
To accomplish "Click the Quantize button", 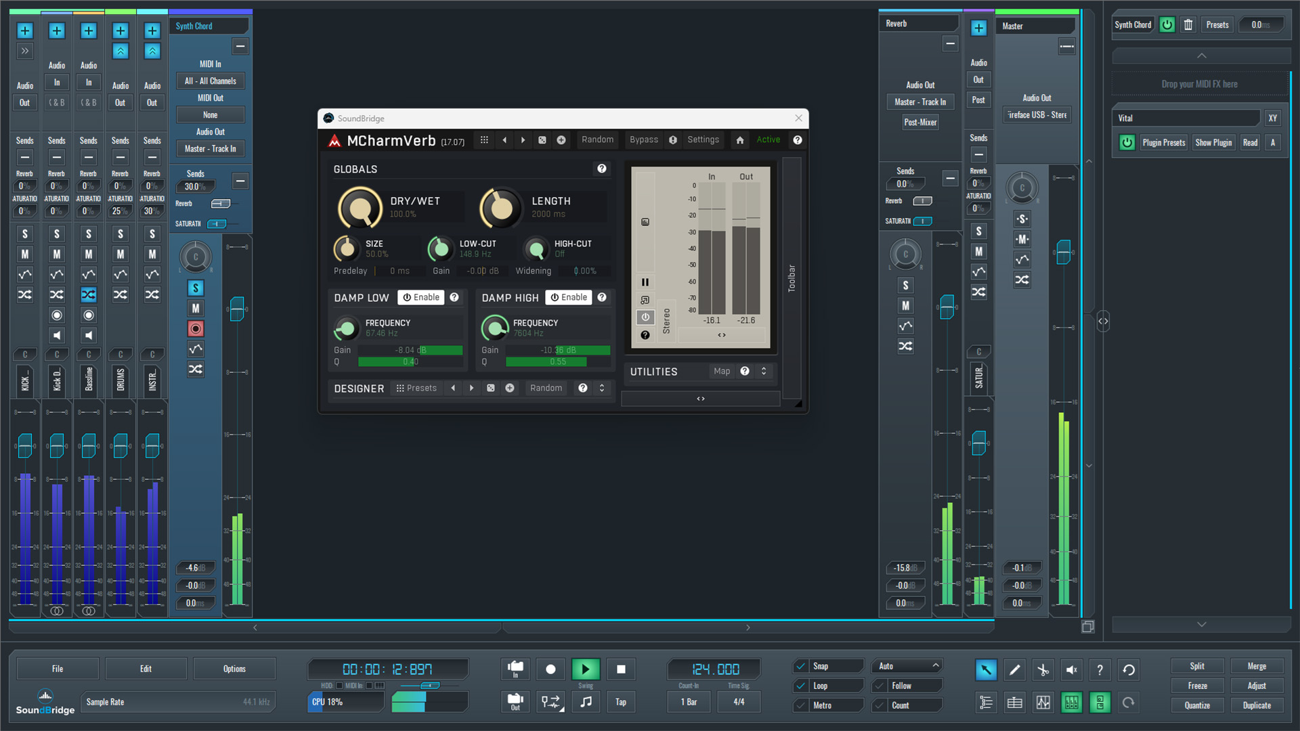I will (x=1197, y=705).
